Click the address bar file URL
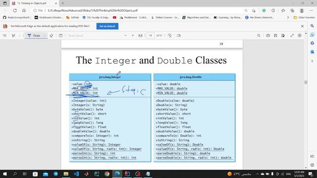 93,10
